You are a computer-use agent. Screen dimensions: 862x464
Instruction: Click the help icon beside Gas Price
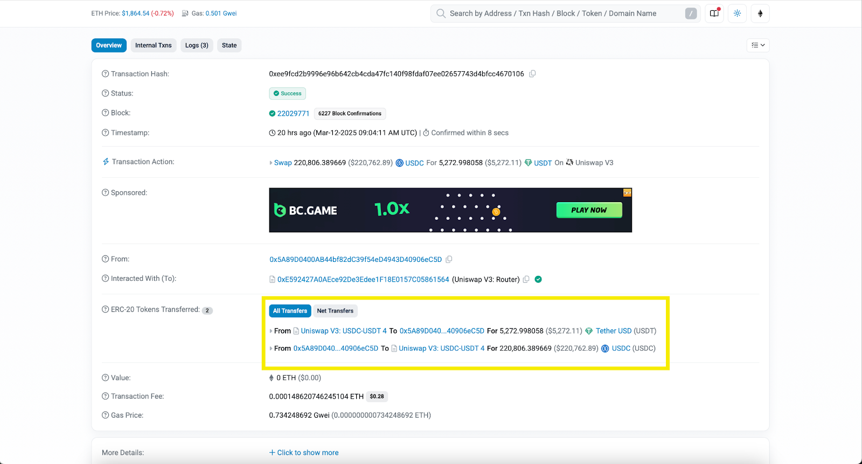click(x=105, y=415)
